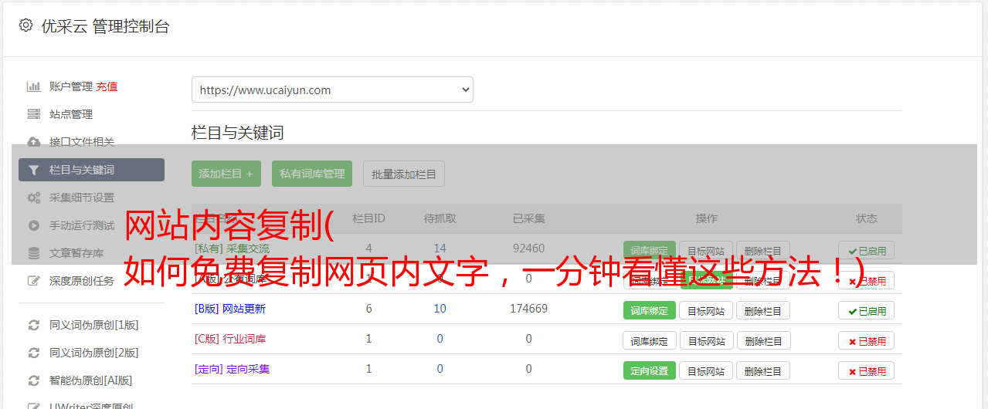
Task: Click the cloud upload icon beside 接口文件相关
Action: coord(34,142)
